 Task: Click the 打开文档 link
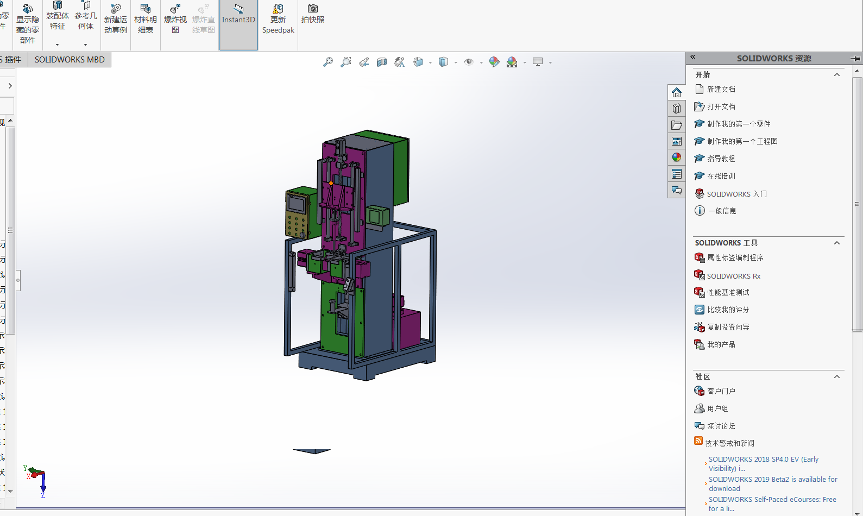[x=721, y=106]
